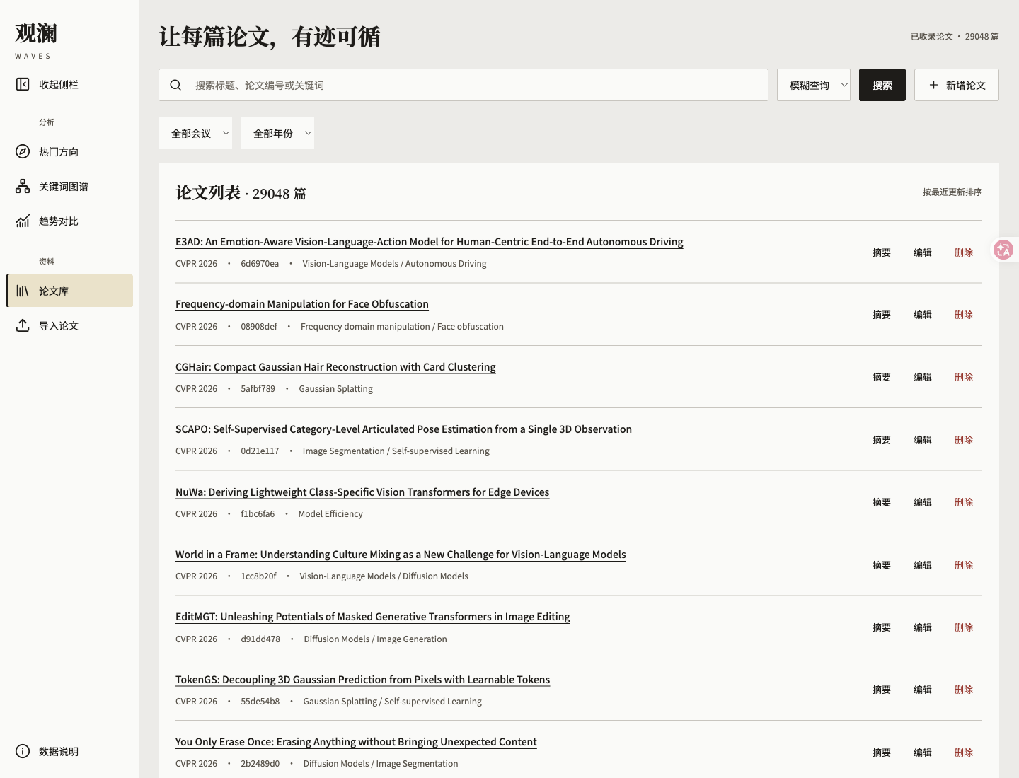Click 删除 for You Only Erase Once paper

pos(964,753)
